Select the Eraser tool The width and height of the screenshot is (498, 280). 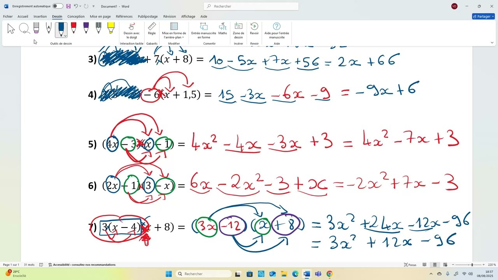pos(36,28)
